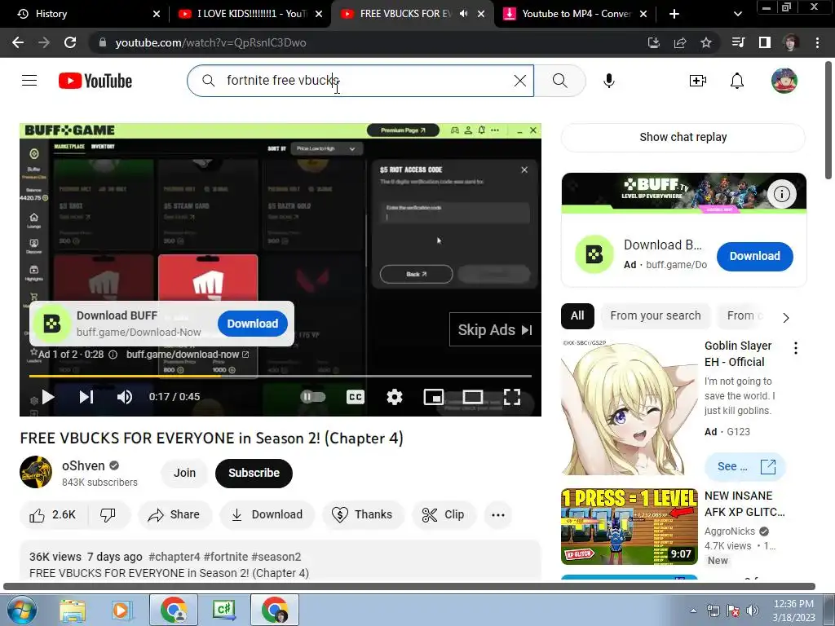Click address bar URL
The width and height of the screenshot is (835, 626).
[211, 42]
